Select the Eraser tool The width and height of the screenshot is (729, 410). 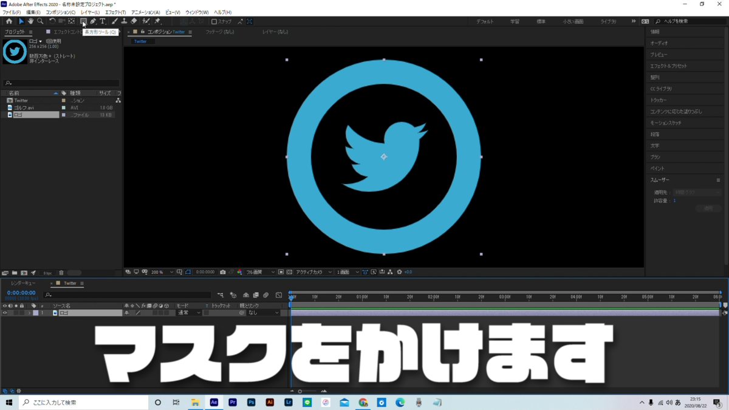point(134,21)
